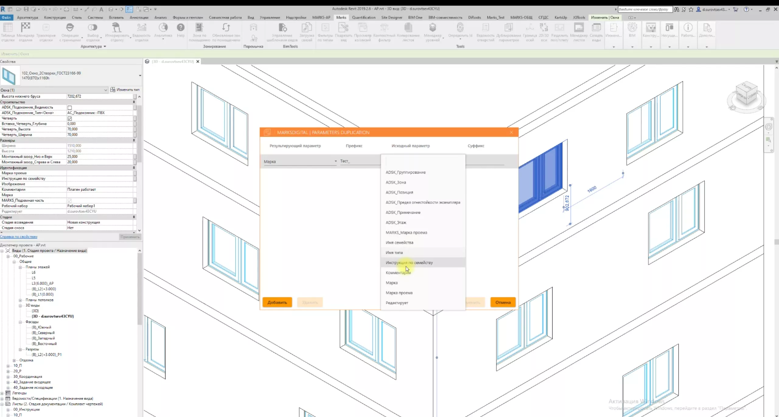Toggle the MARKS_Подземная часть checkbox
The width and height of the screenshot is (779, 417).
(x=70, y=200)
